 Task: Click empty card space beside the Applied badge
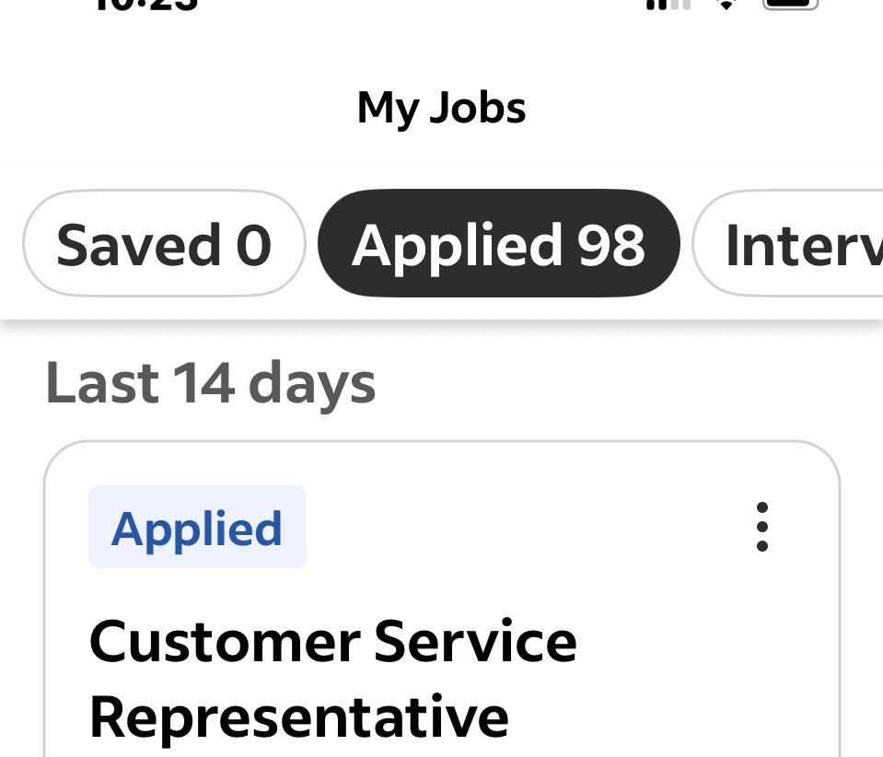click(x=516, y=528)
